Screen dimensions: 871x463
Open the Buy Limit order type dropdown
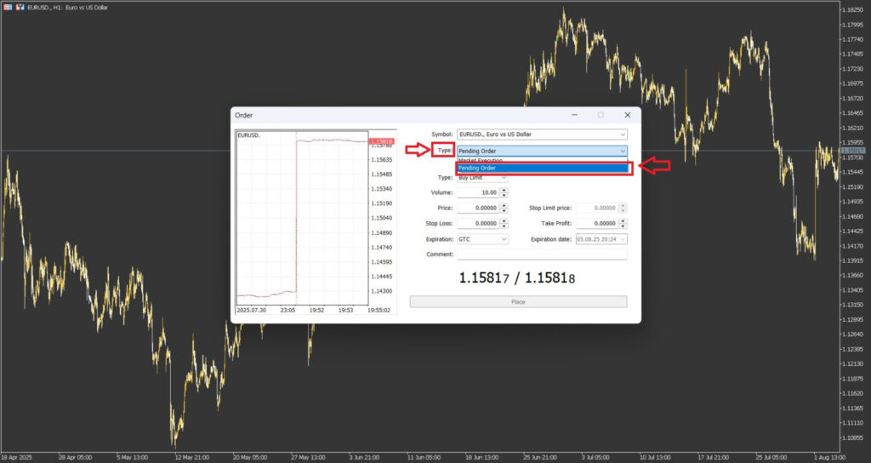coord(482,178)
